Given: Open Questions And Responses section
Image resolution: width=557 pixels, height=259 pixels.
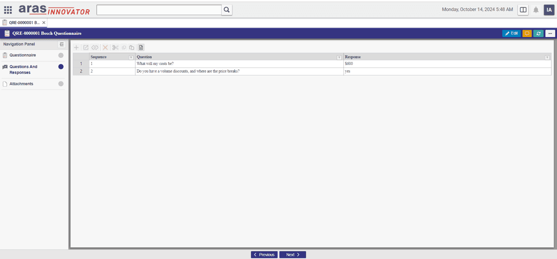Looking at the screenshot, I should click(x=24, y=69).
